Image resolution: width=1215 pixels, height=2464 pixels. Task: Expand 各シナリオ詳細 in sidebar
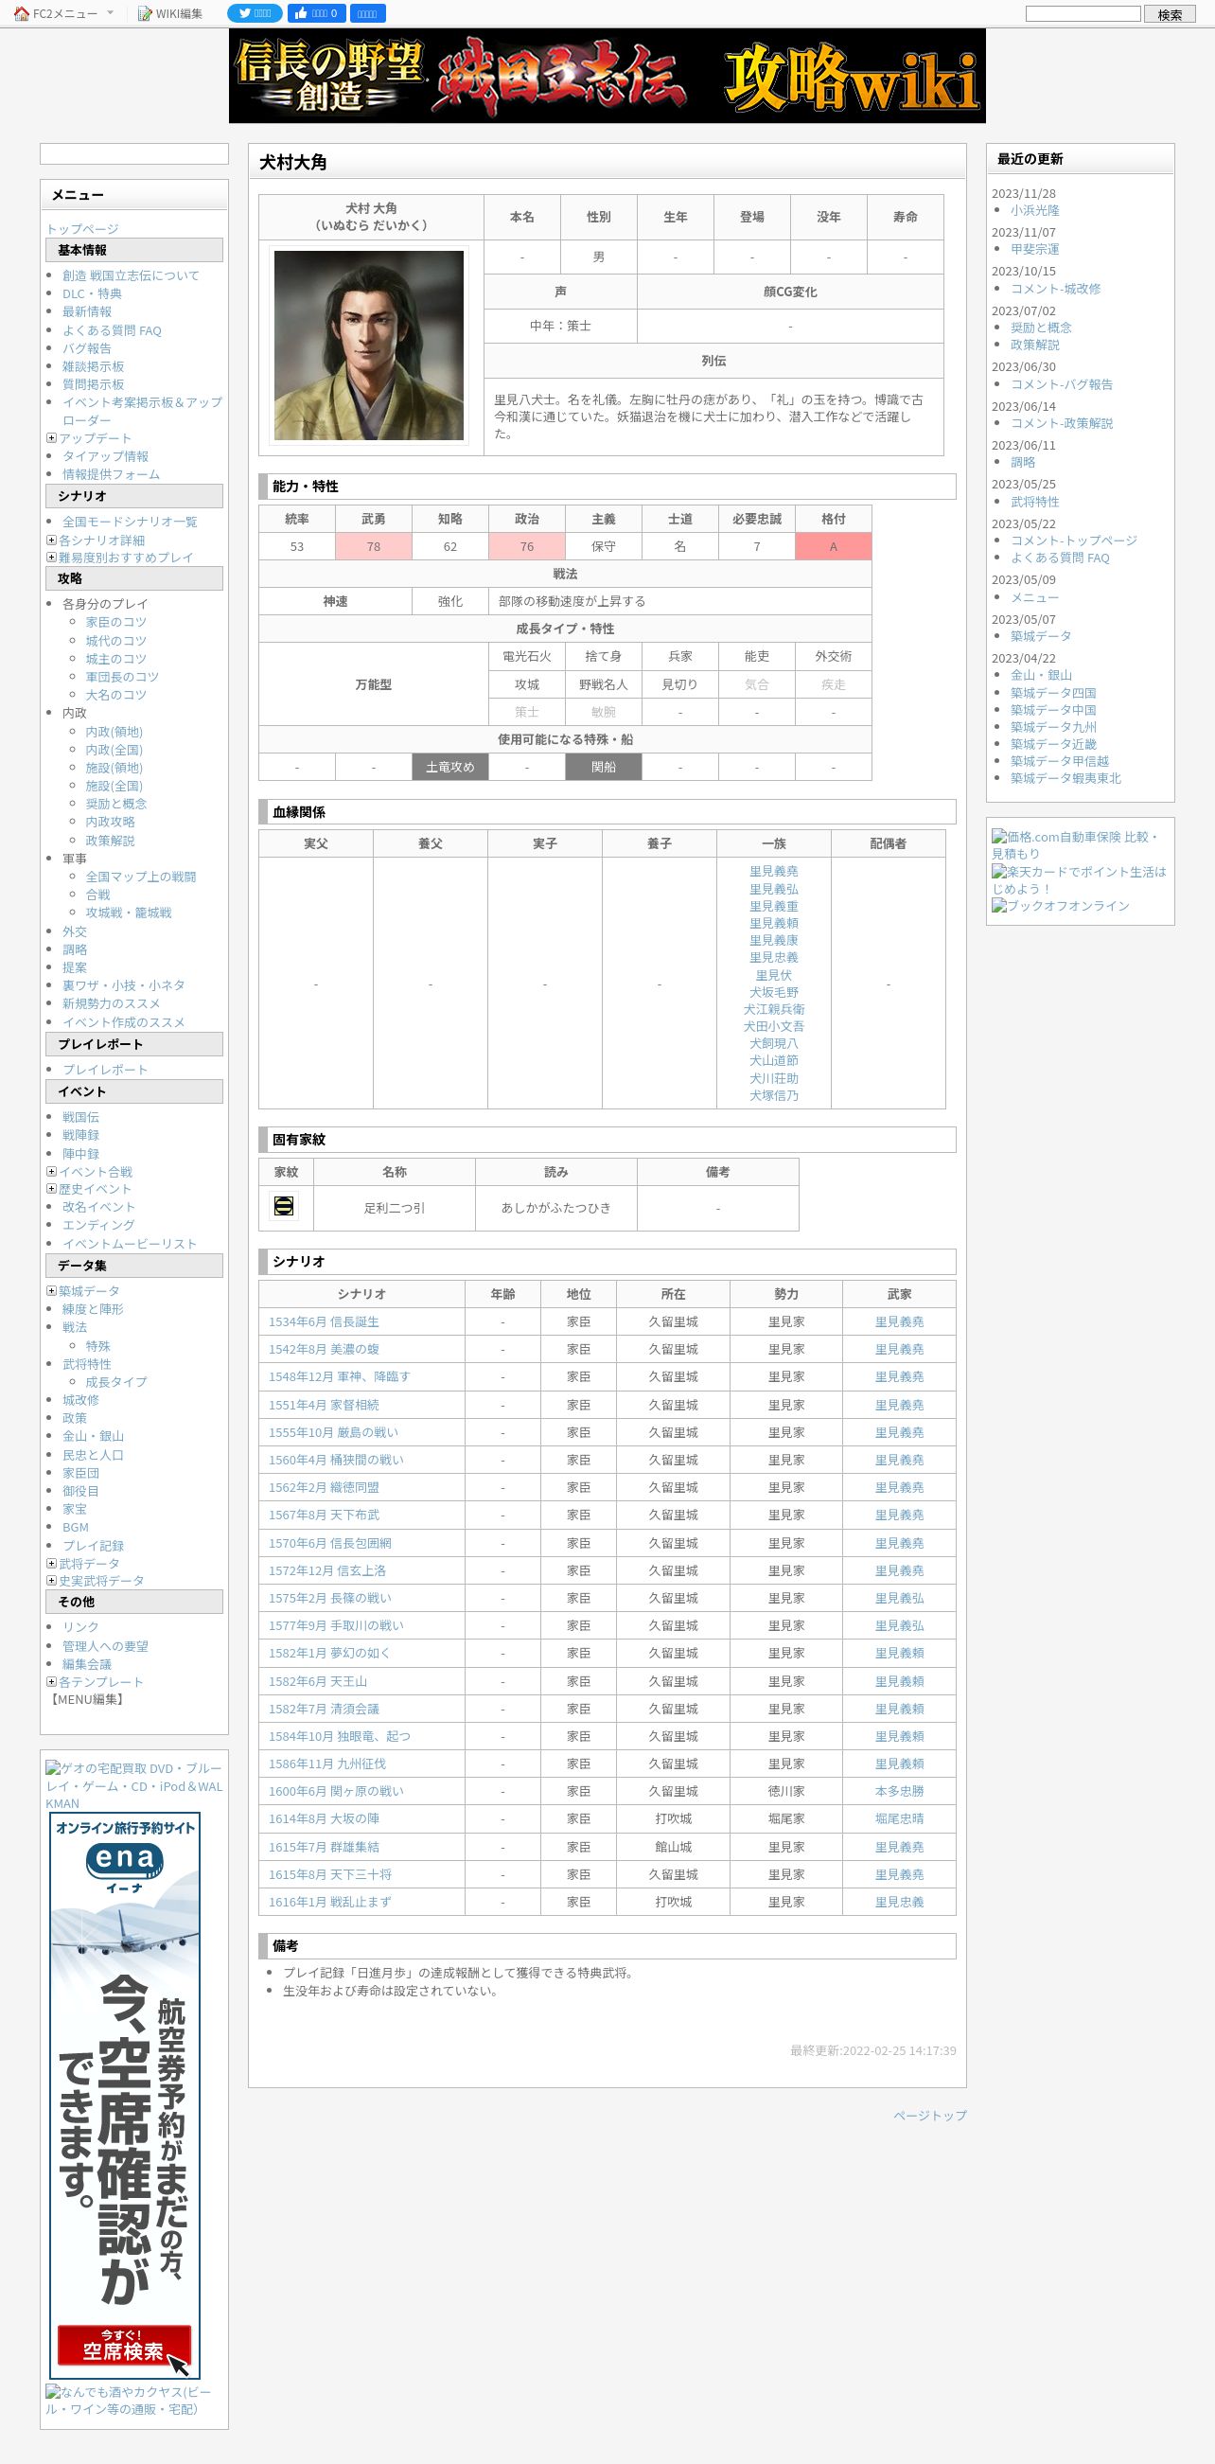pyautogui.click(x=52, y=541)
